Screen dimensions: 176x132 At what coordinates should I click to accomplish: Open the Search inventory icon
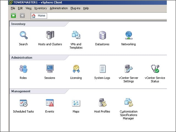coord(24,35)
